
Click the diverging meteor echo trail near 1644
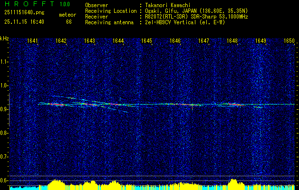point(120,110)
